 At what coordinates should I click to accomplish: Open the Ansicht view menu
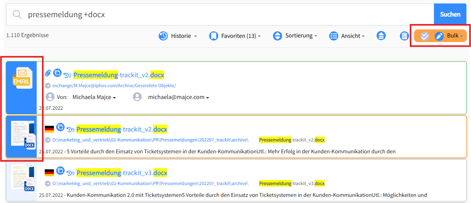[350, 36]
